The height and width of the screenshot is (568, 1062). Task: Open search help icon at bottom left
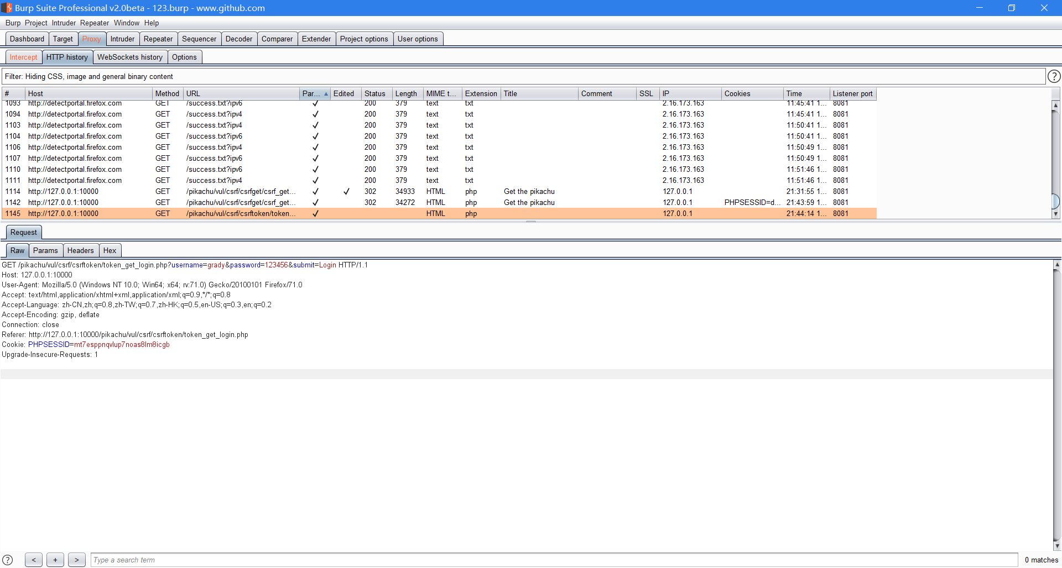[8, 560]
